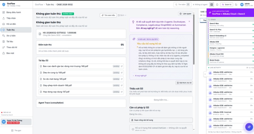This screenshot has width=254, height=134.
Task: Click AI đề xuất confidence badge
Action: [x=148, y=39]
